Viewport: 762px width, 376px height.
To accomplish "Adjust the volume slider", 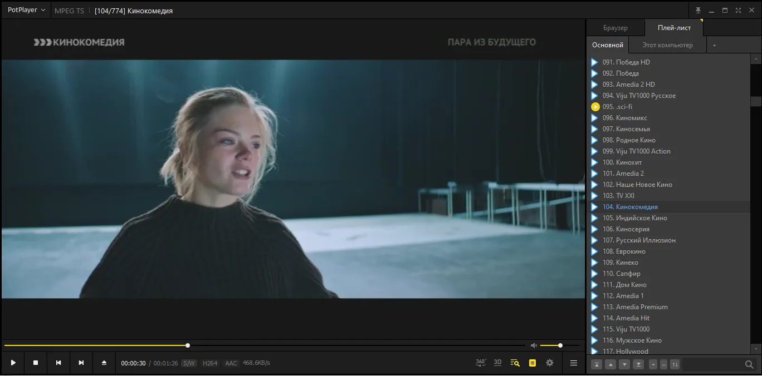I will [x=560, y=345].
